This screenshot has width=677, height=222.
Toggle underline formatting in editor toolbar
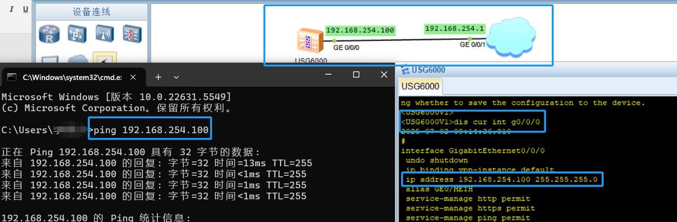point(25,10)
